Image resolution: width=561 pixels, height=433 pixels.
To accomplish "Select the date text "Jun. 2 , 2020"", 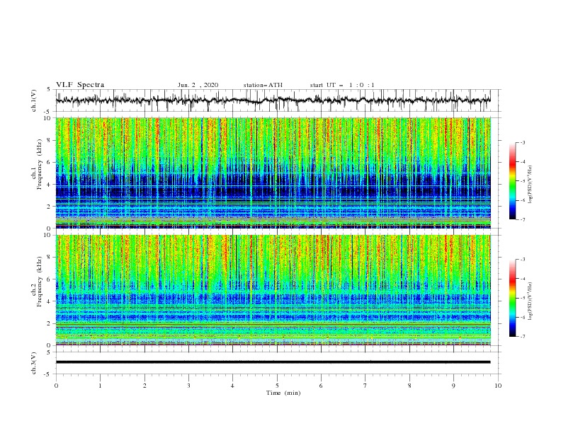I will coord(198,85).
